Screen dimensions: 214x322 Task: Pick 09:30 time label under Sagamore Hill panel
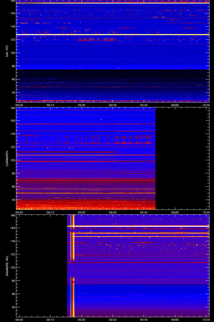point(113,320)
